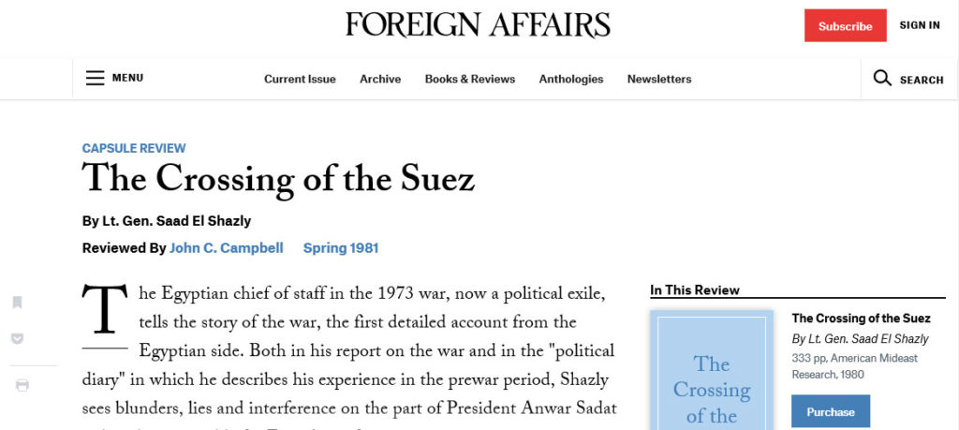The height and width of the screenshot is (430, 959).
Task: Click the blue book cover thumbnail
Action: pyautogui.click(x=712, y=370)
